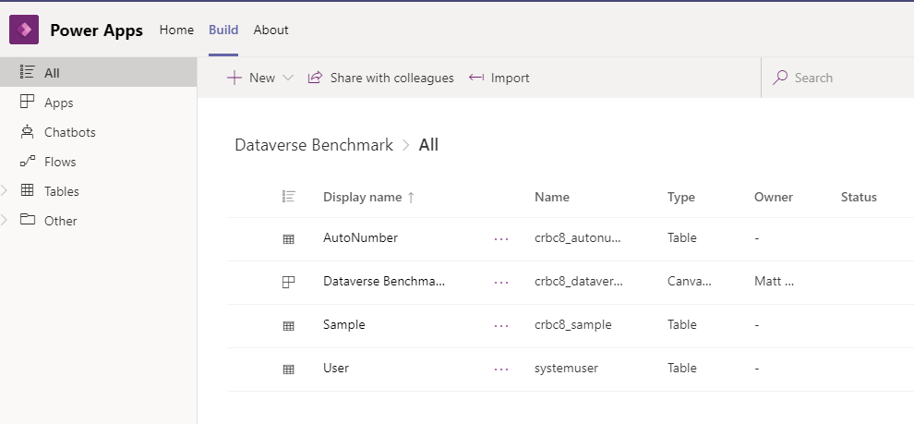
Task: Select All in the left navigation
Action: pyautogui.click(x=99, y=72)
